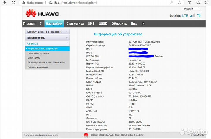Image resolution: width=211 pixels, height=139 pixels.
Task: Click RSRP value -96dBm
Action: point(132,100)
